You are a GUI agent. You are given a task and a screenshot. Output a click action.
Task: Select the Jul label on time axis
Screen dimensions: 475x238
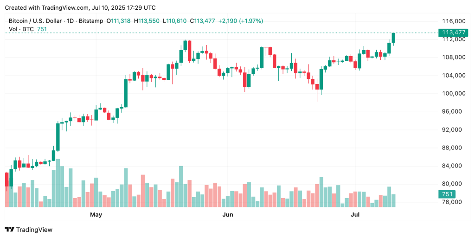[355, 215]
